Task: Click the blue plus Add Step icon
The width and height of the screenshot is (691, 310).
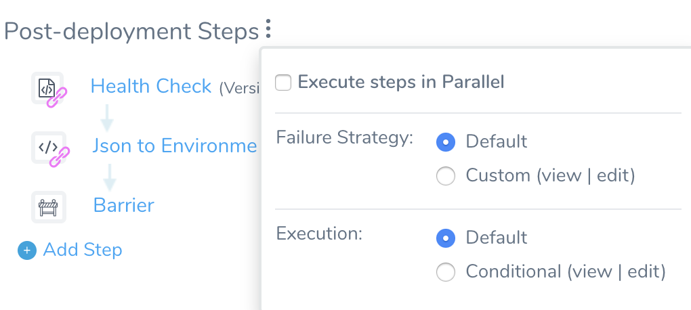Action: [x=27, y=250]
